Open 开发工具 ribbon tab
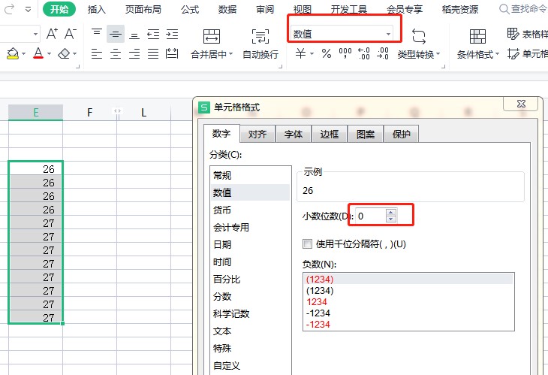548x375 pixels. click(349, 9)
